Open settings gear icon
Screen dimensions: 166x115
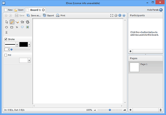pyautogui.click(x=116, y=15)
